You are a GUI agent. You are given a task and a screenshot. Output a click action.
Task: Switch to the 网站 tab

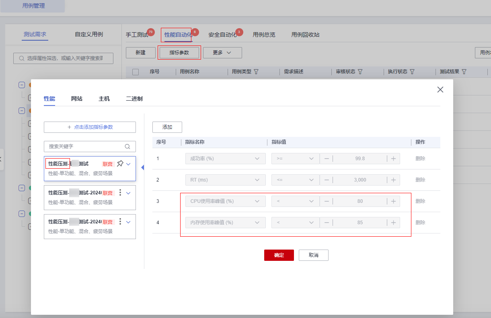[x=77, y=99]
